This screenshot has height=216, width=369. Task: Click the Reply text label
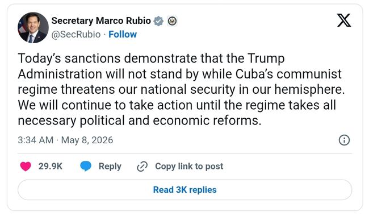110,167
